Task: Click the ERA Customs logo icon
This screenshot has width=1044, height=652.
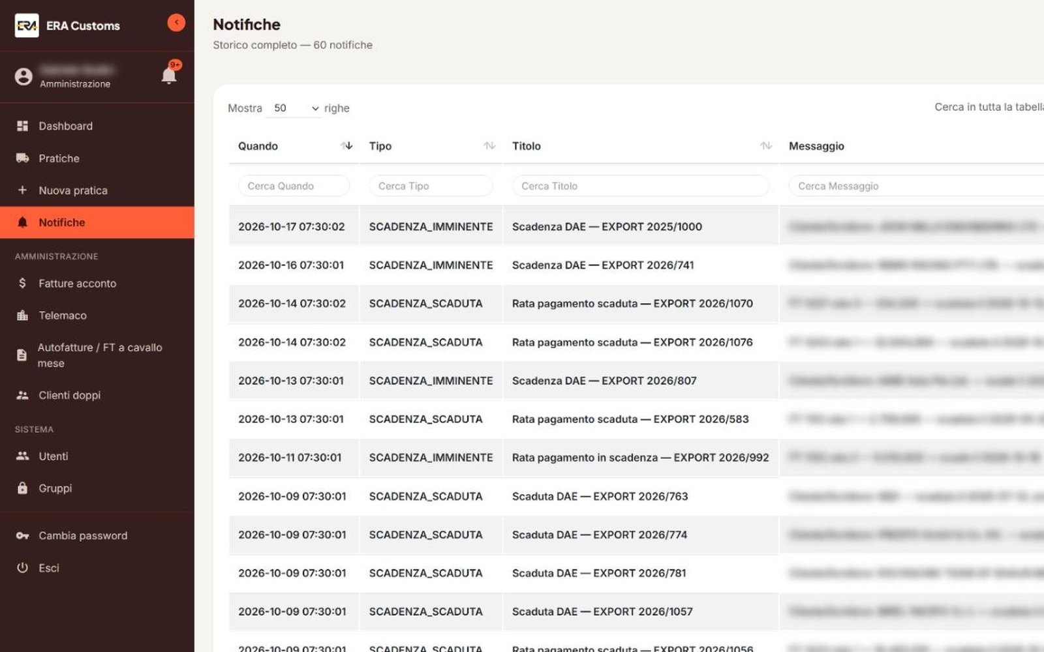Action: point(27,25)
